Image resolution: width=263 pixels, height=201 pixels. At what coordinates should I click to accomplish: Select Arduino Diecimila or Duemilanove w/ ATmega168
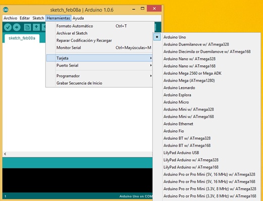(x=206, y=52)
